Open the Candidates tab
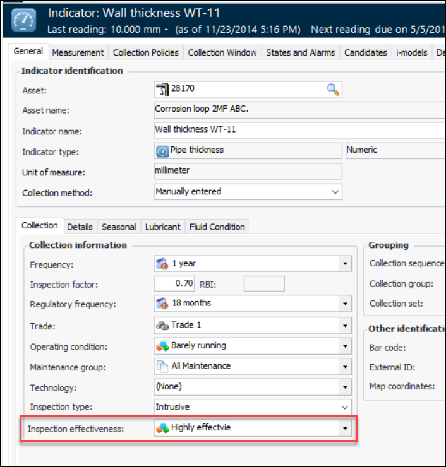446x467 pixels. 366,53
